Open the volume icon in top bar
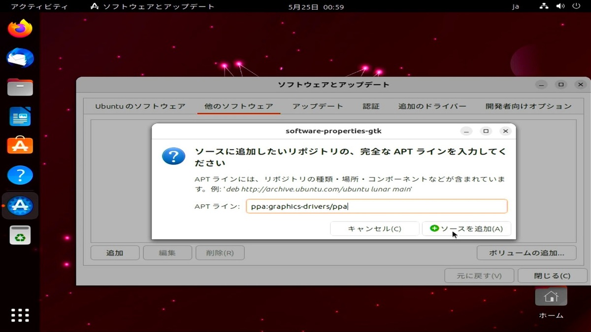The image size is (591, 332). coord(560,7)
